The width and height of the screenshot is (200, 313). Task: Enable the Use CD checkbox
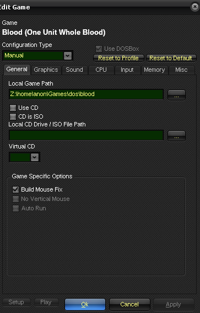point(13,108)
